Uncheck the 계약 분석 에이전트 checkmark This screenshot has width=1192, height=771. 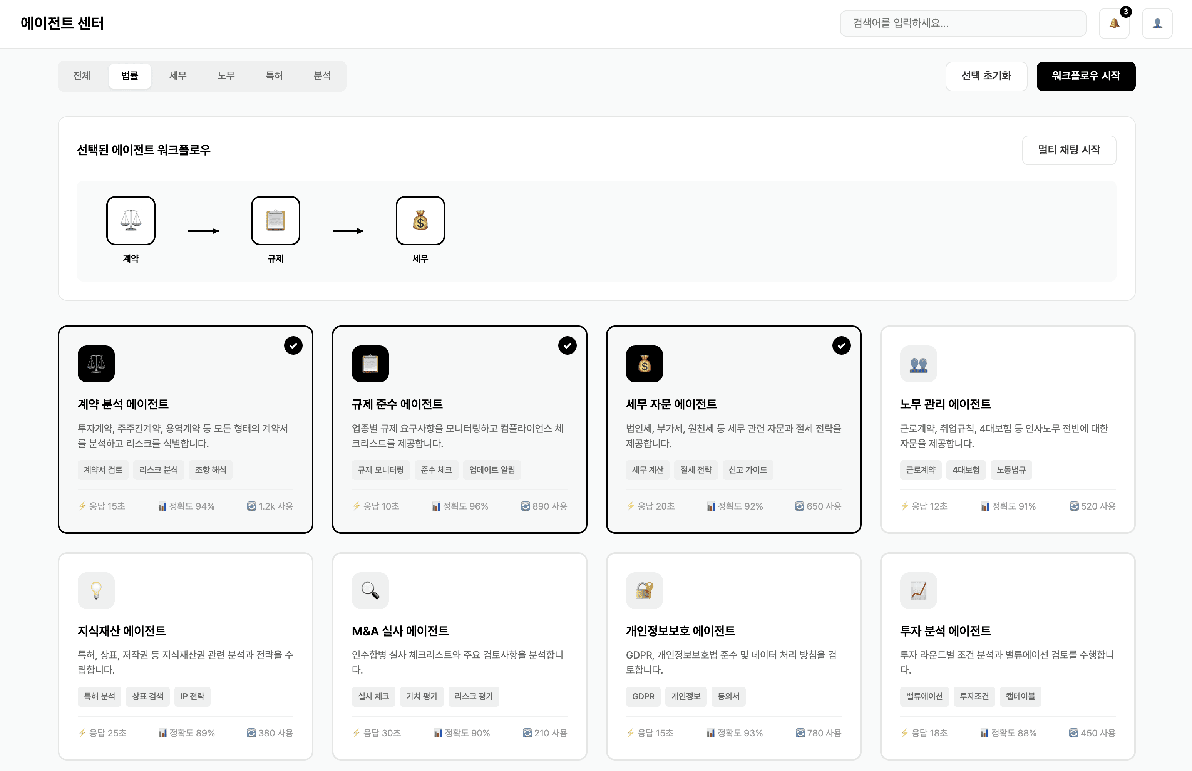(x=293, y=345)
